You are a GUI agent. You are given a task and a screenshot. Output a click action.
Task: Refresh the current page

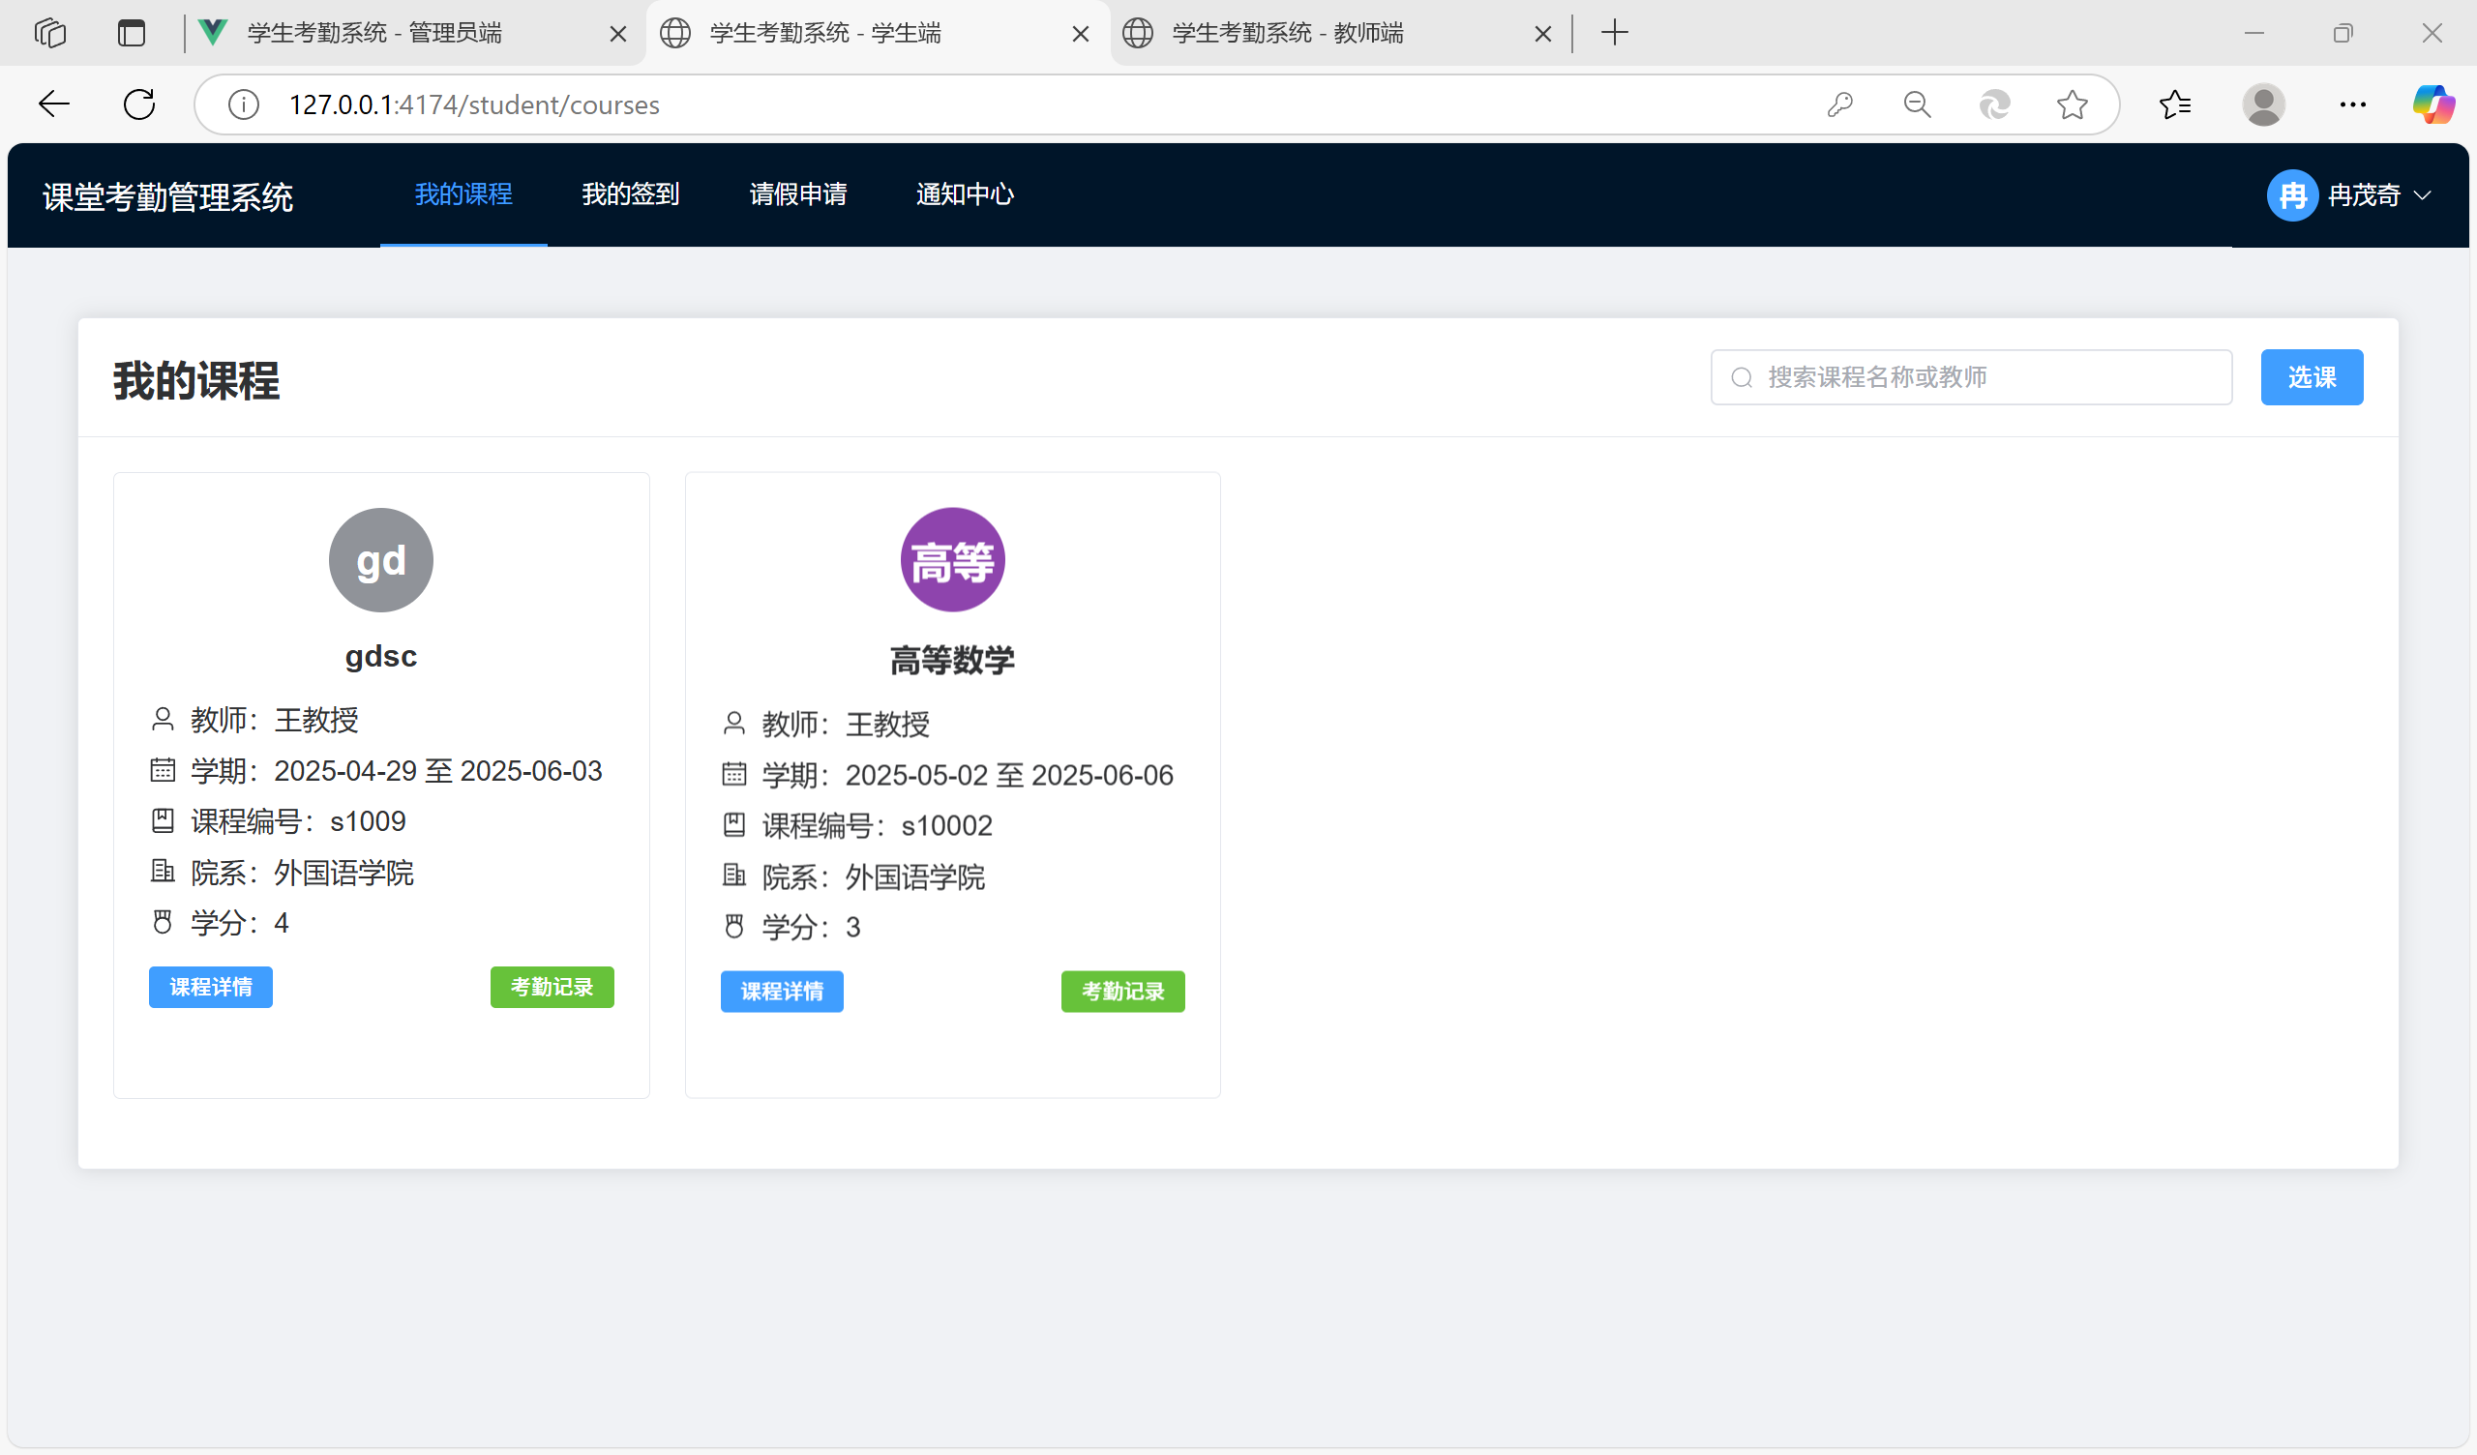[139, 104]
